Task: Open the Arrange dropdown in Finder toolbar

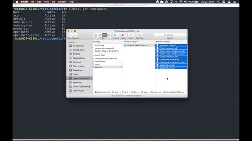Action: coord(116,35)
